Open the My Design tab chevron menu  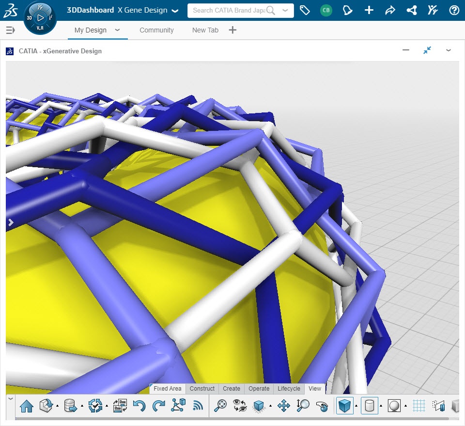117,30
